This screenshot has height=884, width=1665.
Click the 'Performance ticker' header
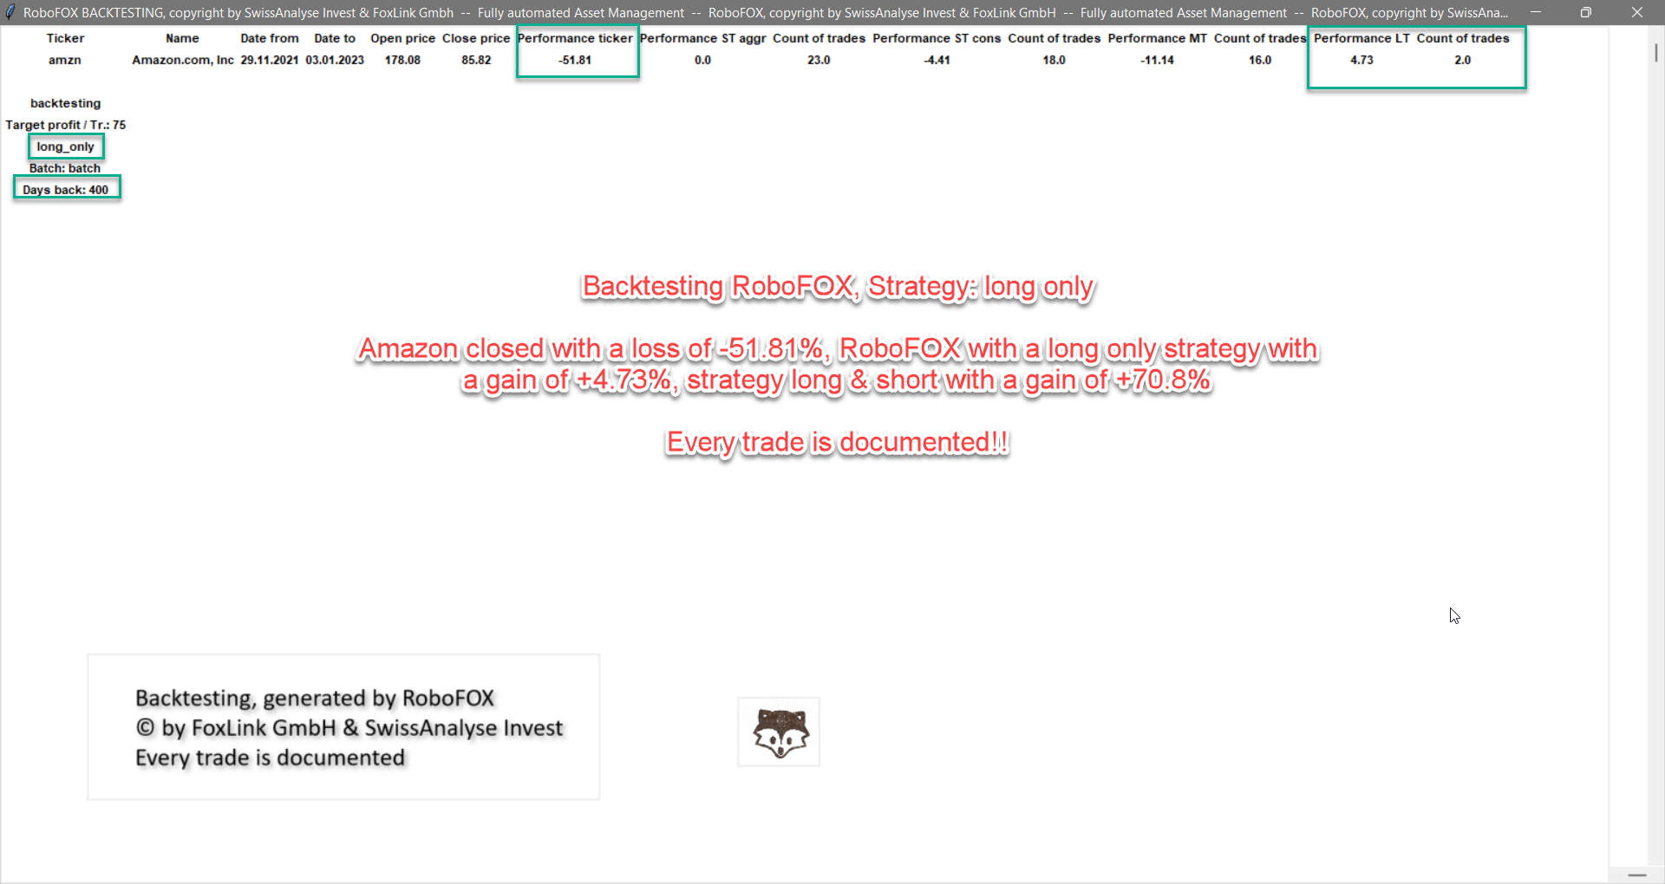click(575, 38)
